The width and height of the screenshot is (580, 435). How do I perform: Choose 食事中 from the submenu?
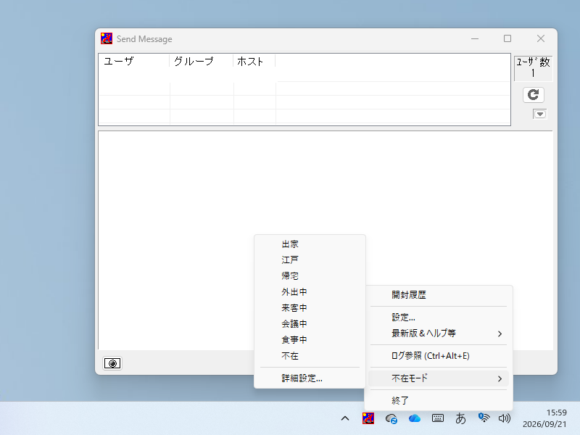310,339
